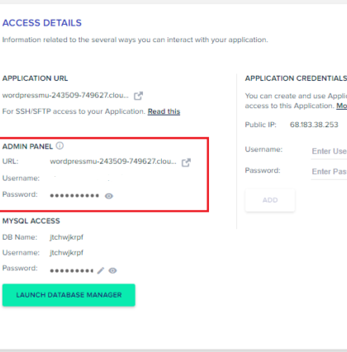Open Admin Panel URL external link icon
Image resolution: width=347 pixels, height=352 pixels.
point(186,163)
